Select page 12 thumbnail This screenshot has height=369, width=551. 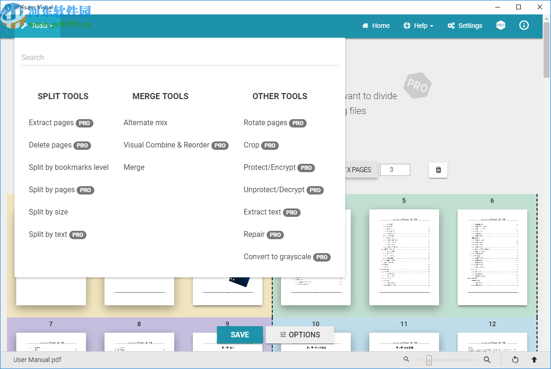(492, 342)
